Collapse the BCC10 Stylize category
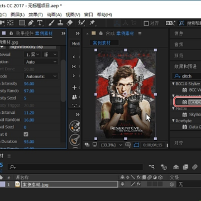This screenshot has width=201, height=201. (174, 84)
